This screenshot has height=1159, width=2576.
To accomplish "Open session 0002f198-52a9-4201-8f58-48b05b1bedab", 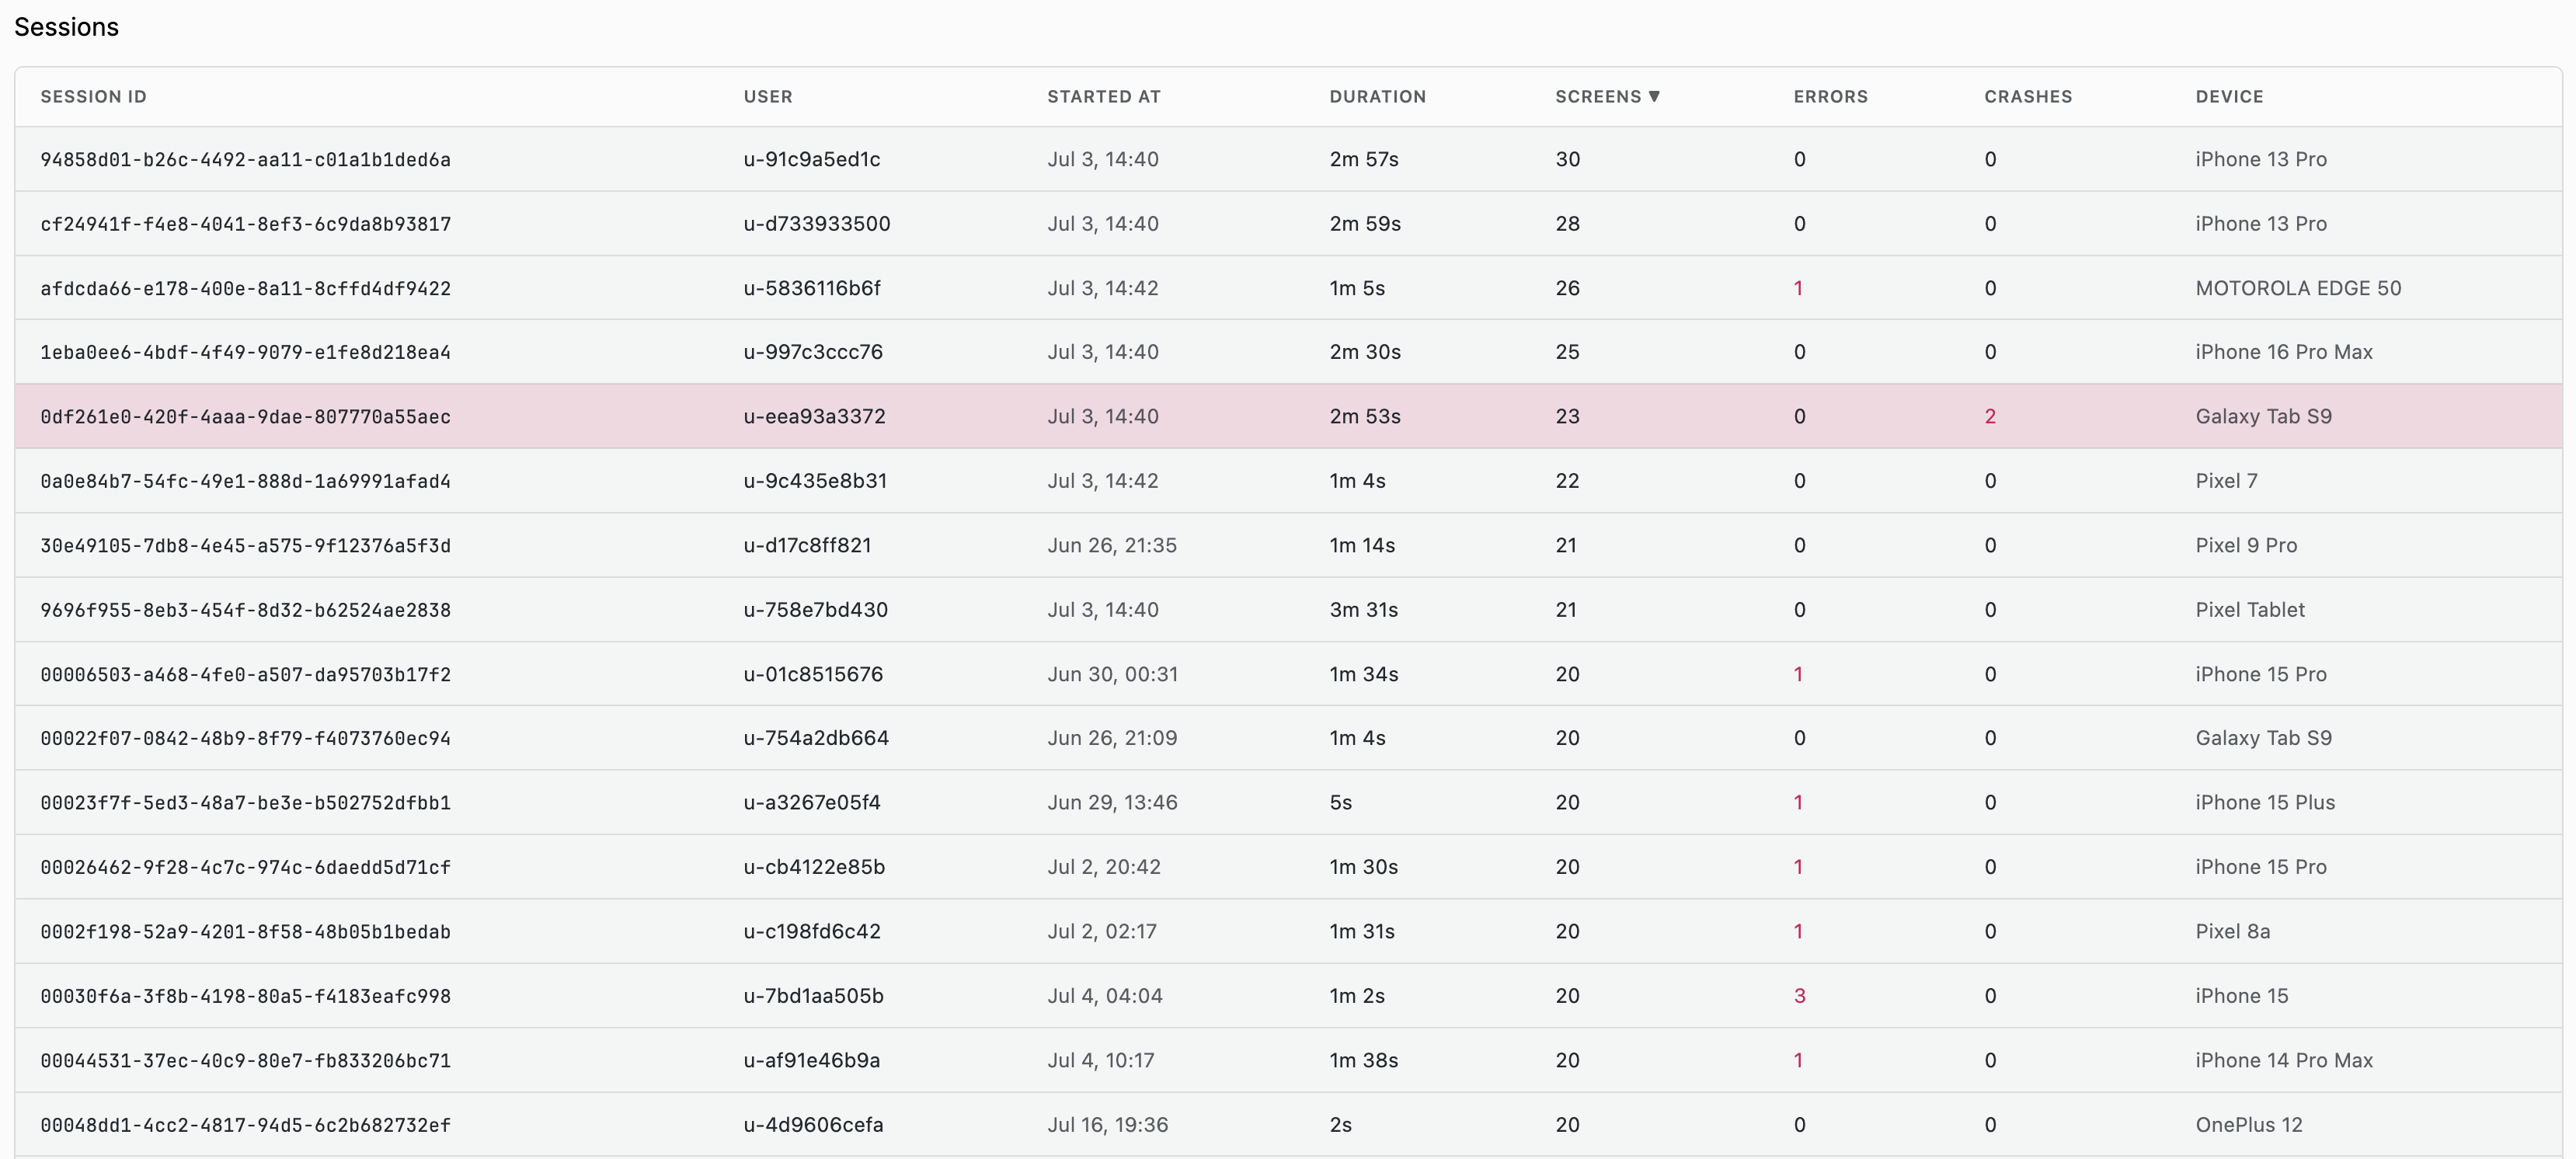I will [245, 931].
